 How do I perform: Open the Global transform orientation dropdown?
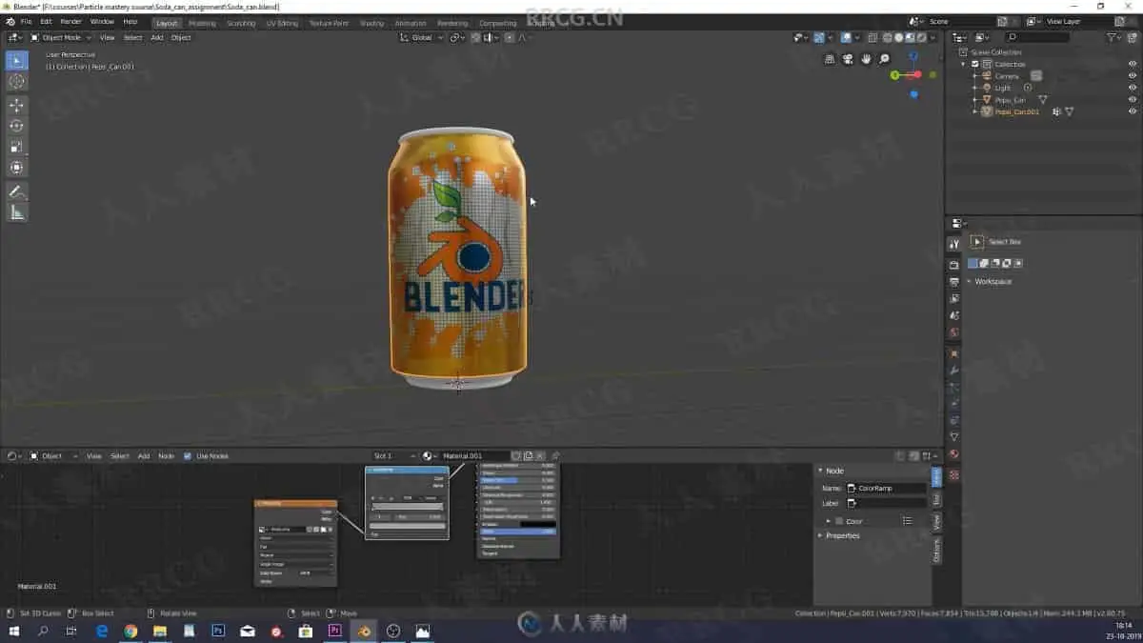(422, 37)
